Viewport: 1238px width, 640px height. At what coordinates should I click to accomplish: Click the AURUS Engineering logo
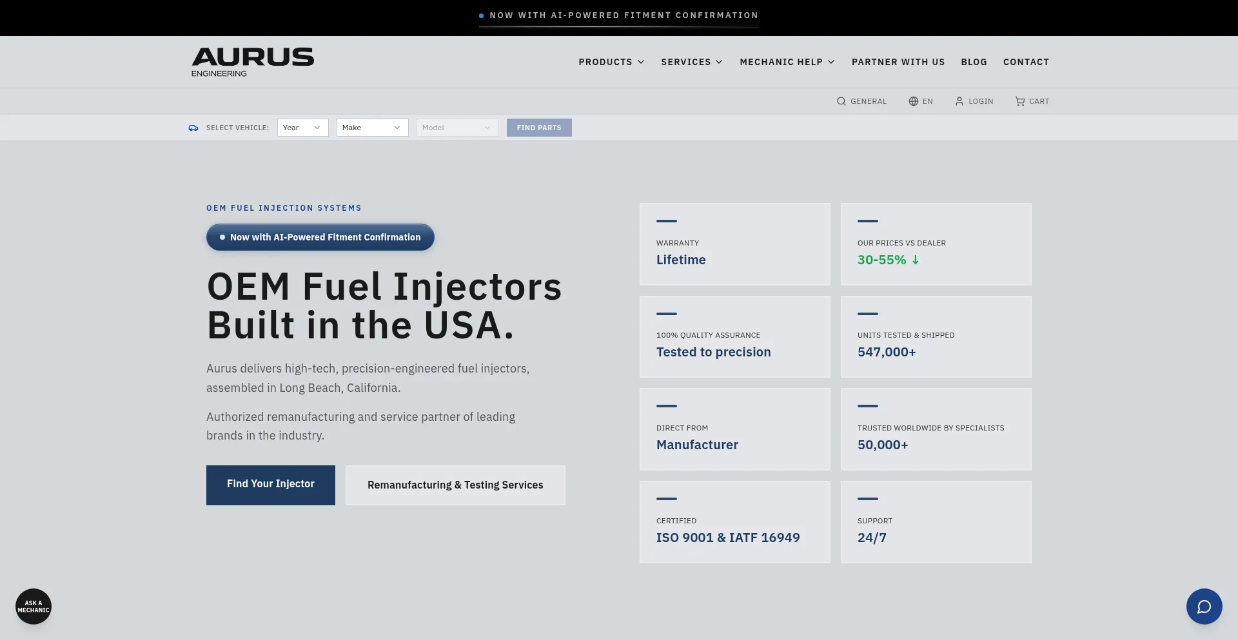coord(253,62)
